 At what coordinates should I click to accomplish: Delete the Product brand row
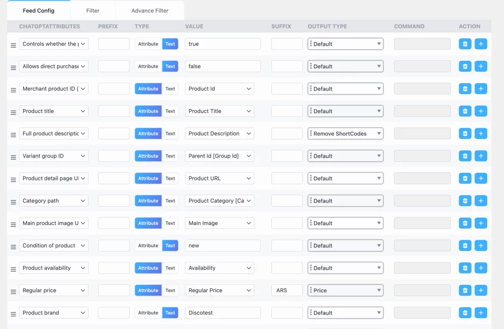[465, 313]
